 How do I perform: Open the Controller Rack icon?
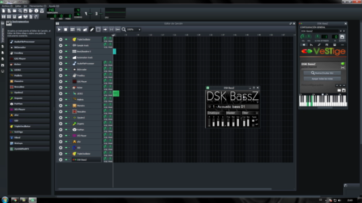point(36,16)
